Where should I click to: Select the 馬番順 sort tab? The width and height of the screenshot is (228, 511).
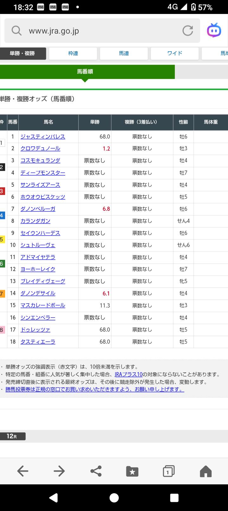[x=85, y=72]
